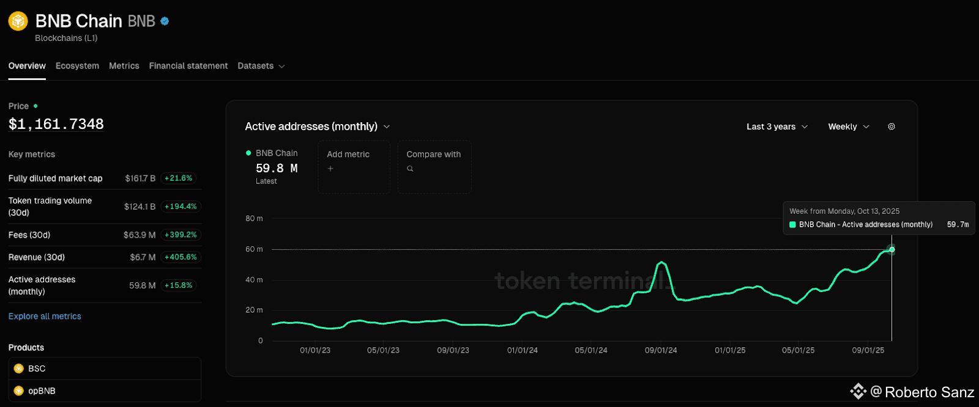Click the green tooltip legend square

click(792, 225)
